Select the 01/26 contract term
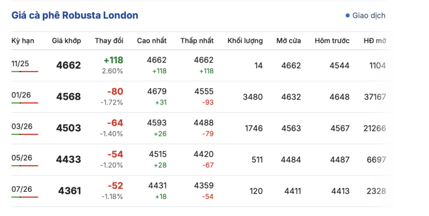Screen dimensions: 429x216 (21, 96)
